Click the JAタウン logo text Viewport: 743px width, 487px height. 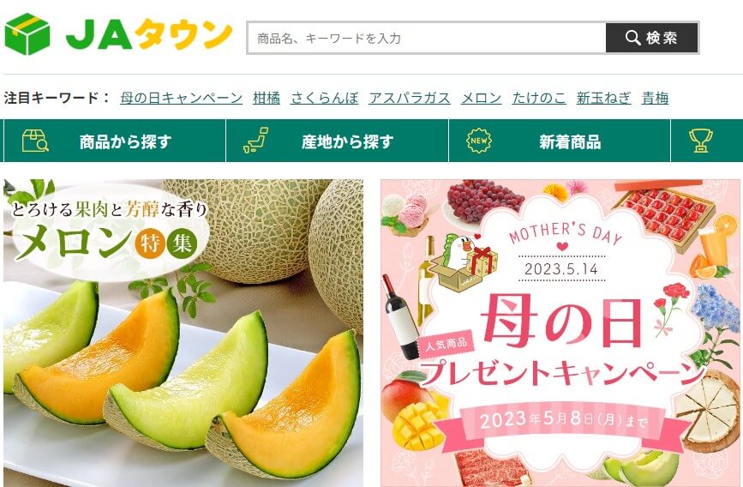pyautogui.click(x=149, y=34)
